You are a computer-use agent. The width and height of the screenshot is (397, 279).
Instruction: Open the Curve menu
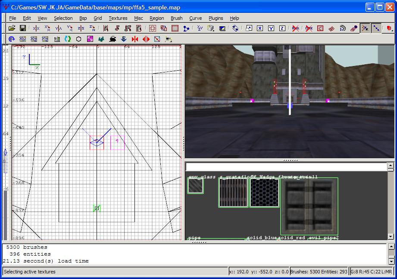click(x=195, y=18)
